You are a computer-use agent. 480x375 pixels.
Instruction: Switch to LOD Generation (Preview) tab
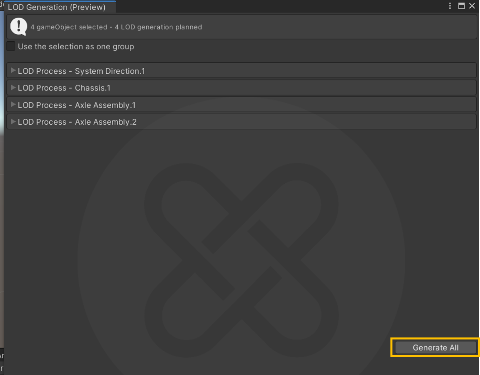[x=57, y=7]
